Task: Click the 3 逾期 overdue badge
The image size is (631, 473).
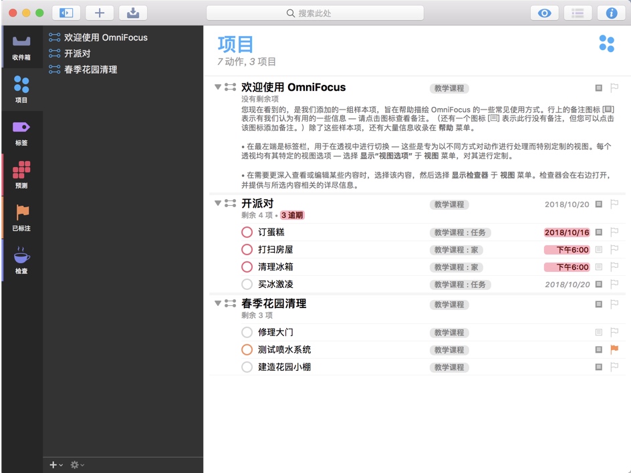Action: [x=292, y=215]
